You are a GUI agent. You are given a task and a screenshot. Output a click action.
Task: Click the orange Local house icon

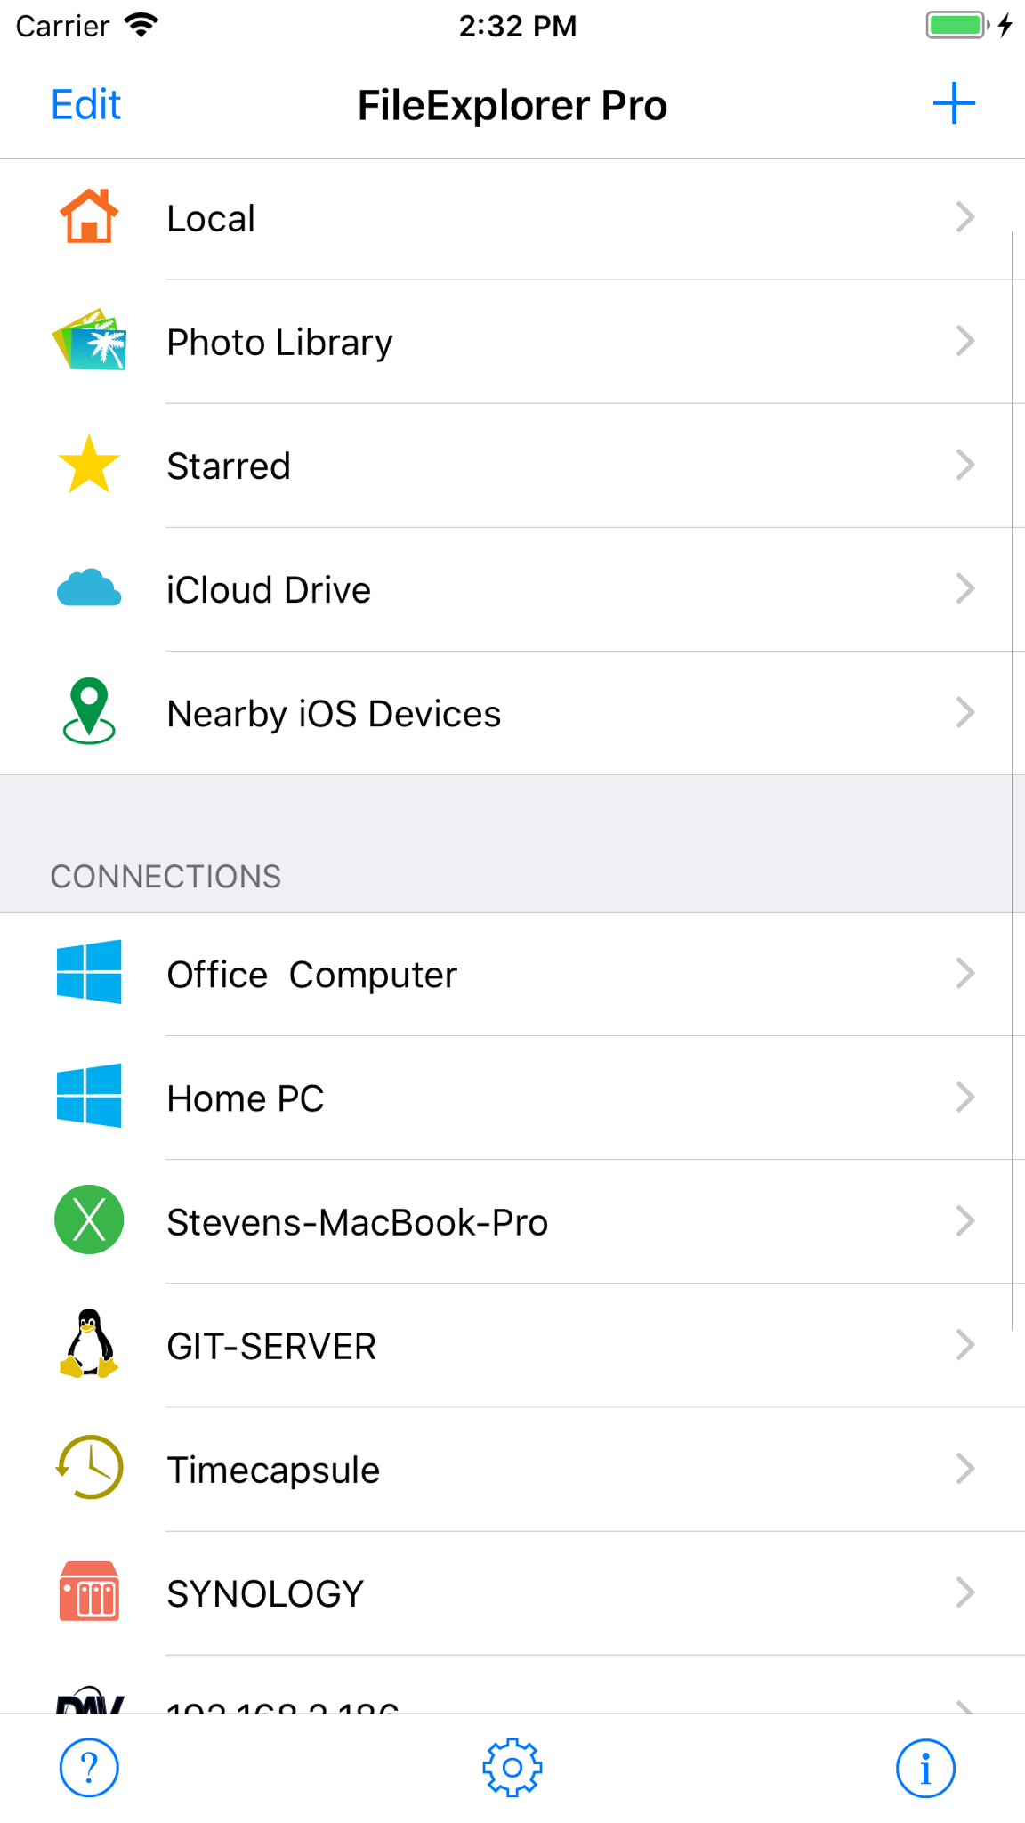point(89,216)
